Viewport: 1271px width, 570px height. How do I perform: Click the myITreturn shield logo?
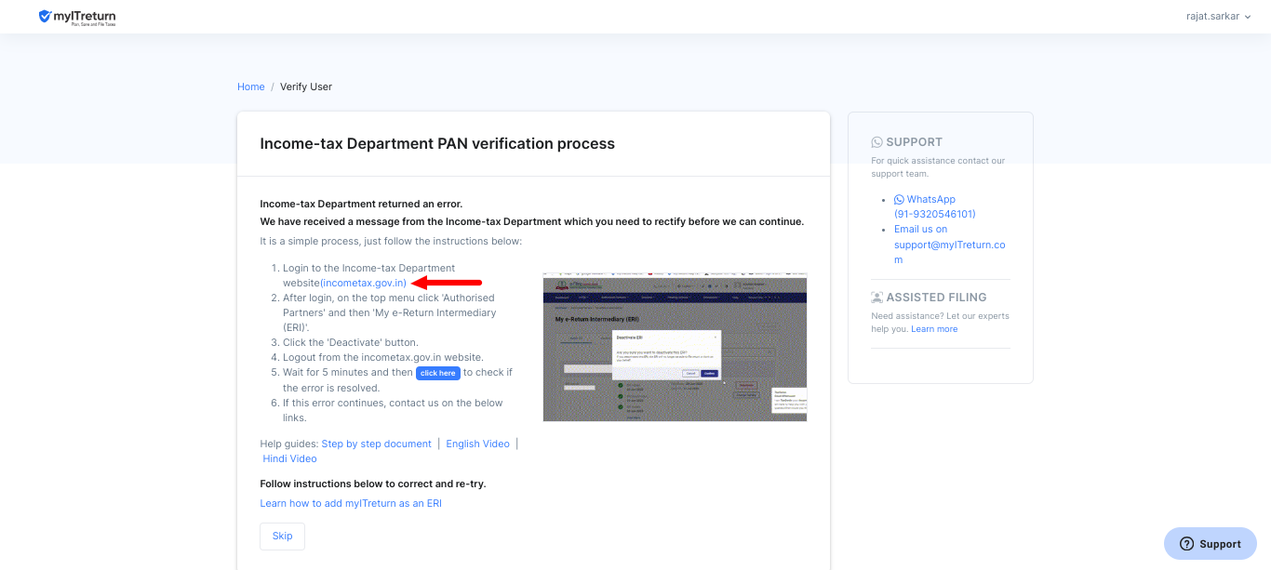[76, 17]
